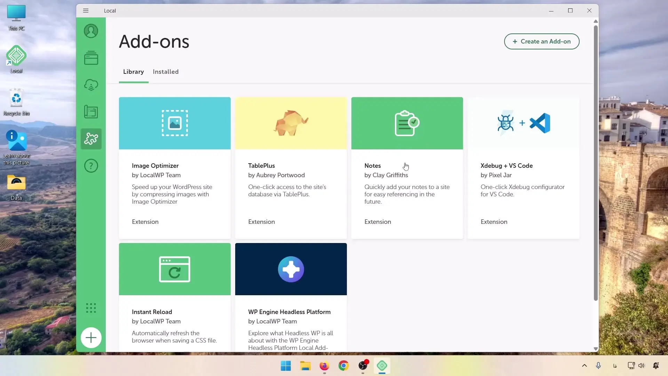Viewport: 668px width, 376px height.
Task: Open the nine-dot grid icon in sidebar
Action: click(91, 308)
